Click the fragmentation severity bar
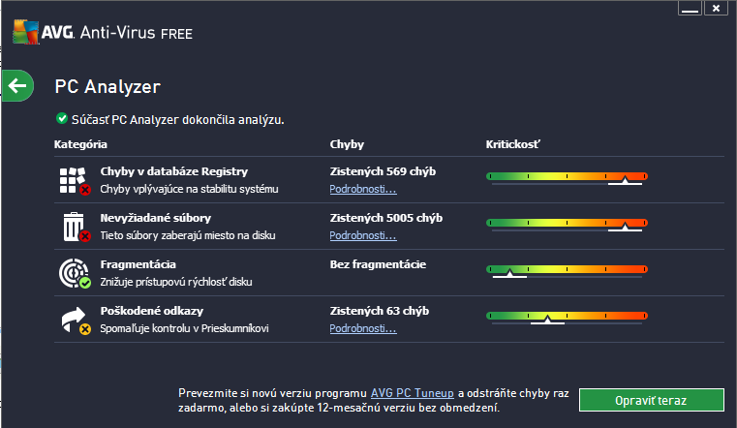Screen dimensions: 737x428 point(567,269)
